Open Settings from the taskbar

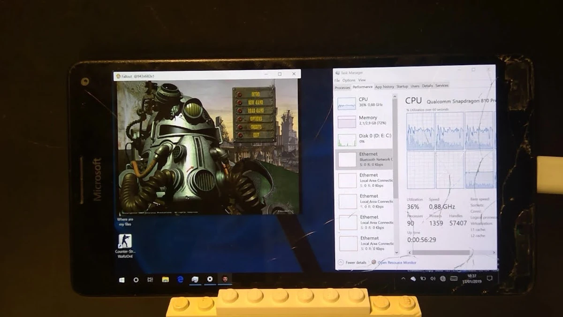tap(210, 278)
